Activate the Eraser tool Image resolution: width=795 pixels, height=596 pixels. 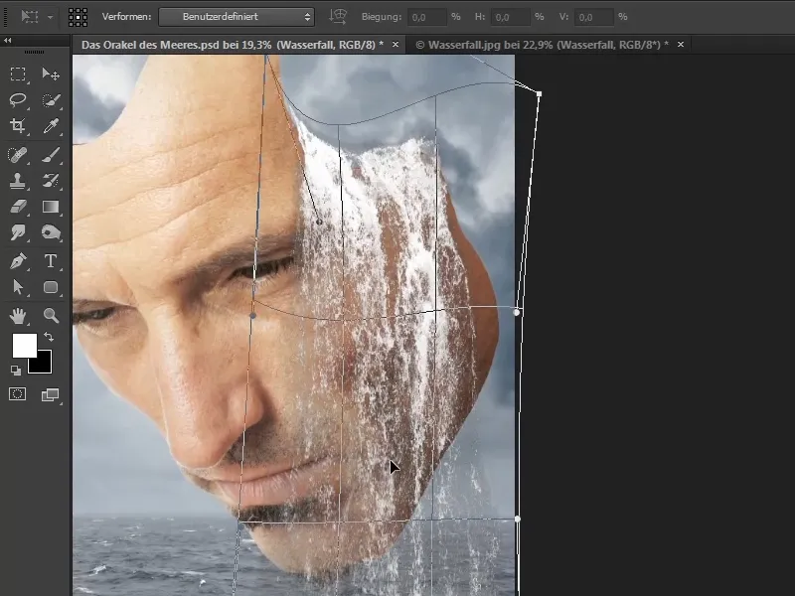click(x=18, y=207)
